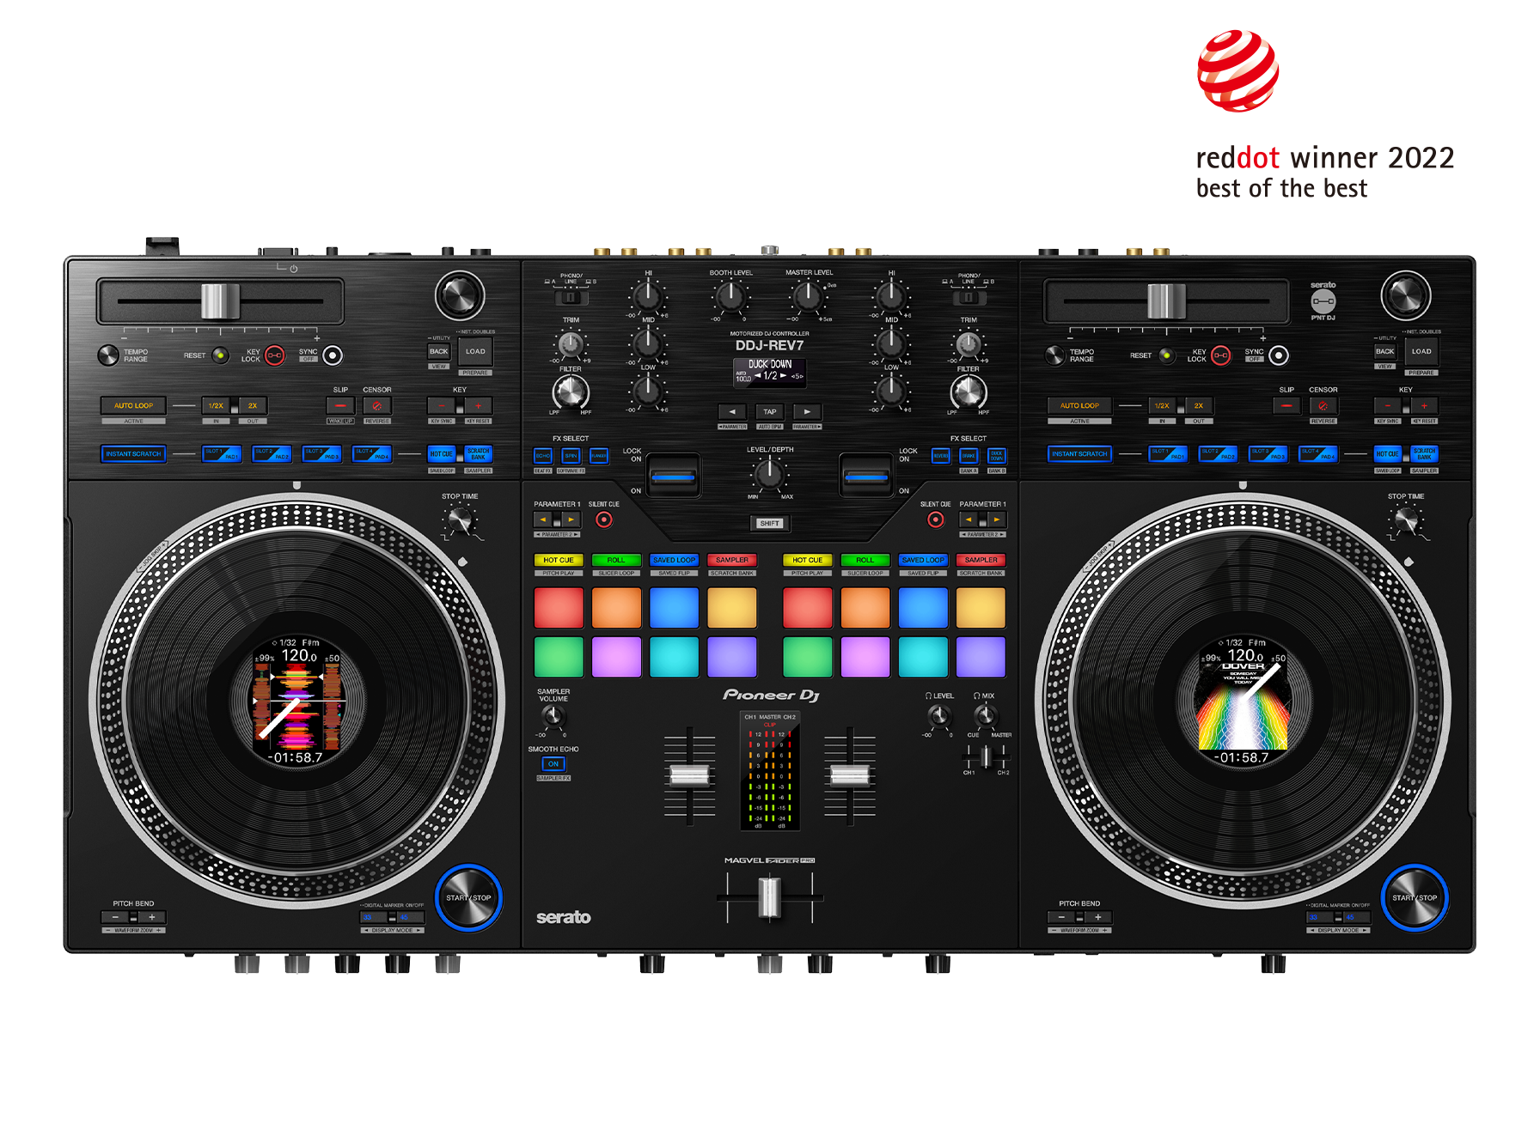Image resolution: width=1540 pixels, height=1130 pixels.
Task: Click the left channel HI EQ knob
Action: coord(647,296)
